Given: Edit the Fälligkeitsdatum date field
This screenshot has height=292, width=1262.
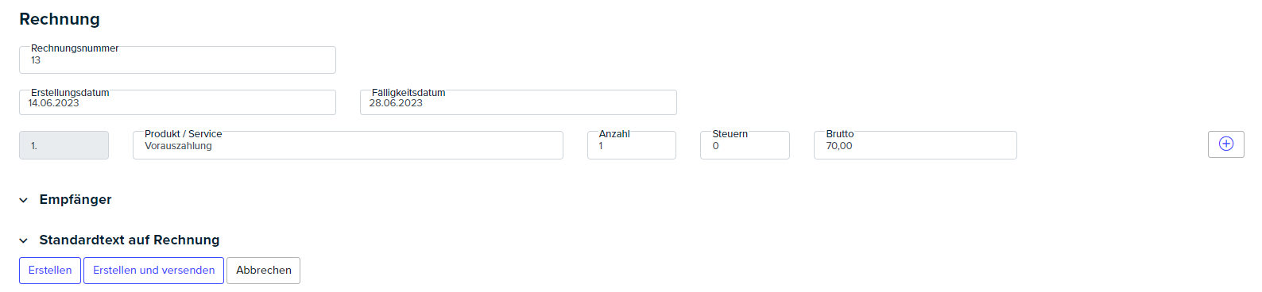Looking at the screenshot, I should click(518, 102).
